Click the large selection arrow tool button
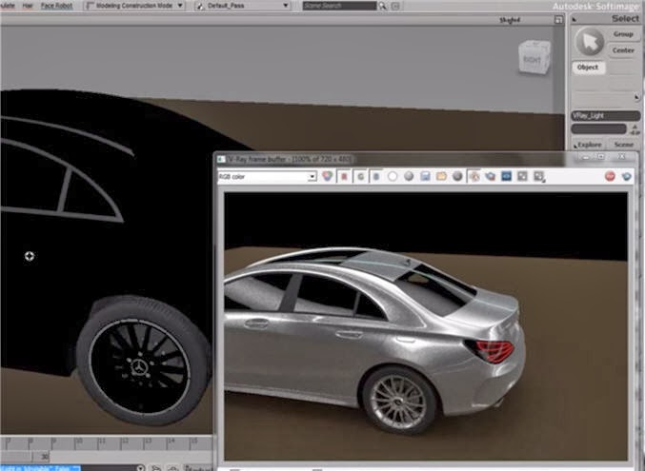Screen dimensions: 645x471 (x=590, y=42)
